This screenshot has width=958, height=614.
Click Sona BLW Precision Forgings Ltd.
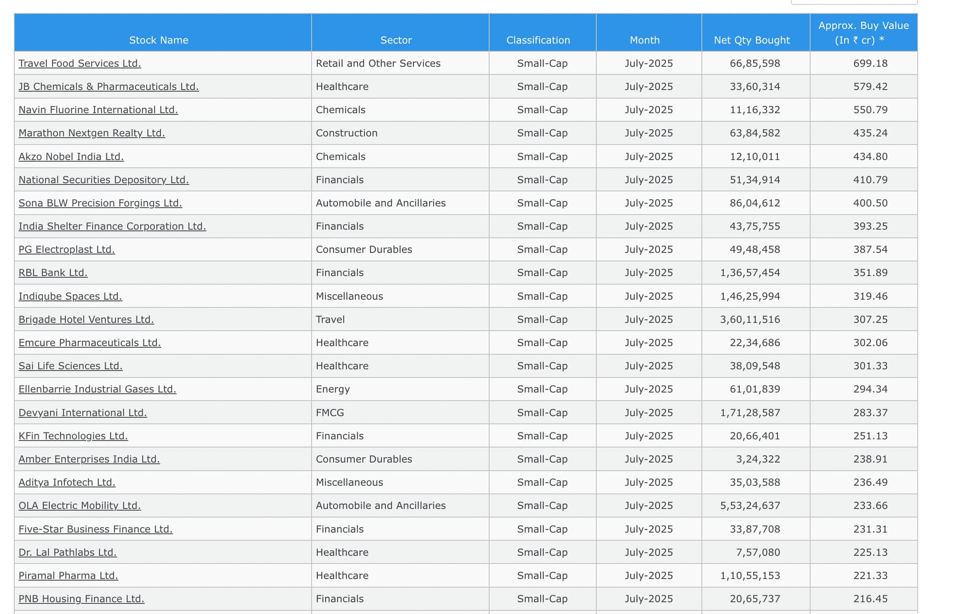coord(100,203)
